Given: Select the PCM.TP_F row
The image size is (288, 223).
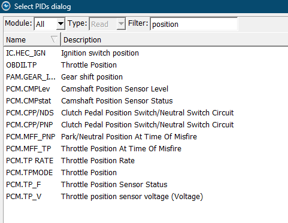Looking at the screenshot, I should point(145,185).
